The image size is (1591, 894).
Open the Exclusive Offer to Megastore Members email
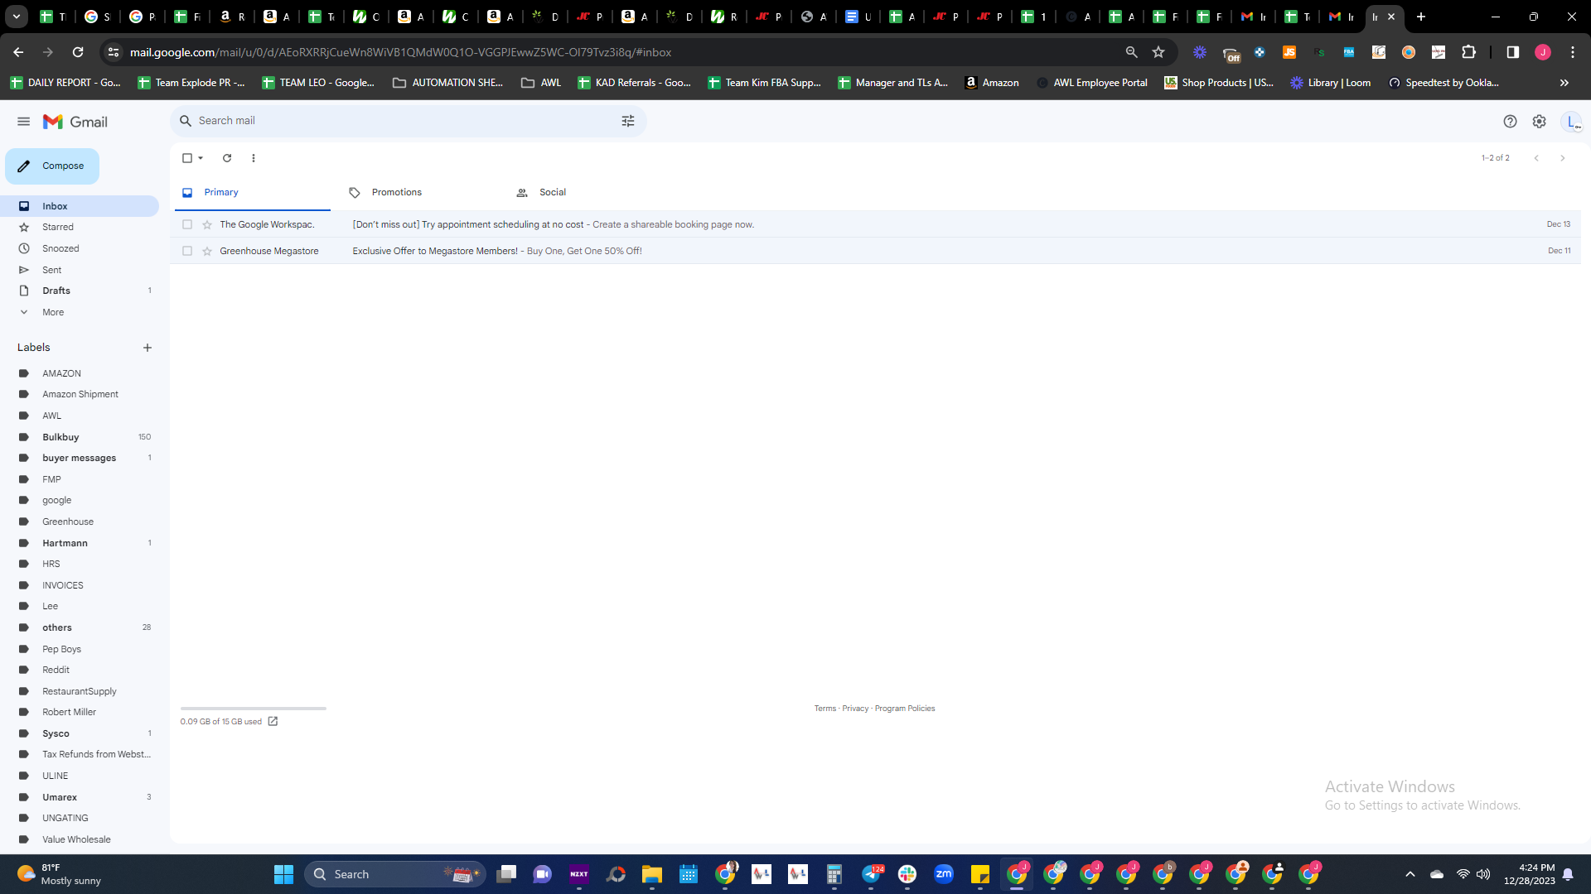tap(875, 251)
